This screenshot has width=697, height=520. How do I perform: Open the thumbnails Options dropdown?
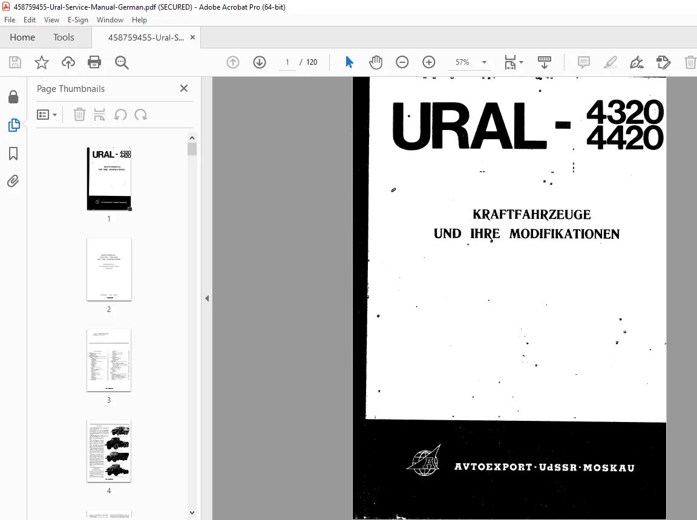47,115
